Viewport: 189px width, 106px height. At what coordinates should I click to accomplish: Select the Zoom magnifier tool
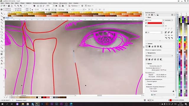coord(2,23)
